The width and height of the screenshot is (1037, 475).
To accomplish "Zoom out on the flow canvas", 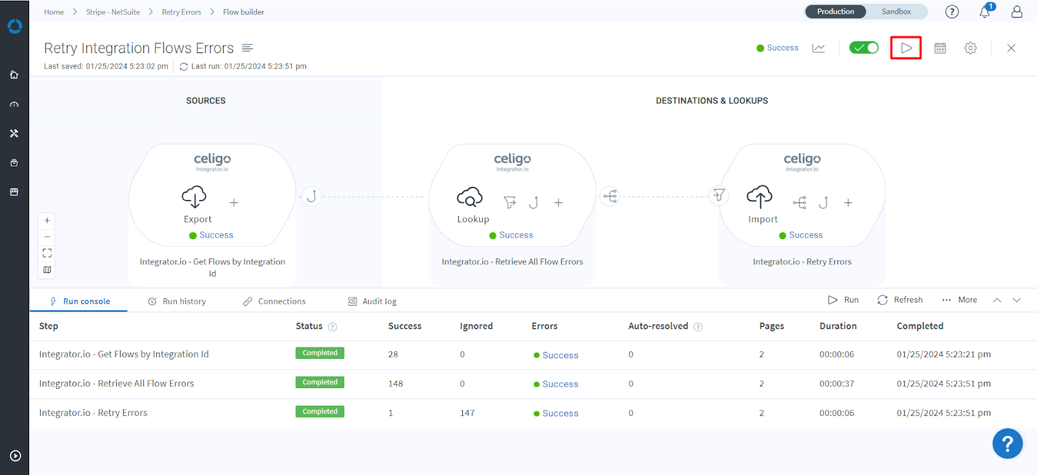I will pyautogui.click(x=47, y=237).
